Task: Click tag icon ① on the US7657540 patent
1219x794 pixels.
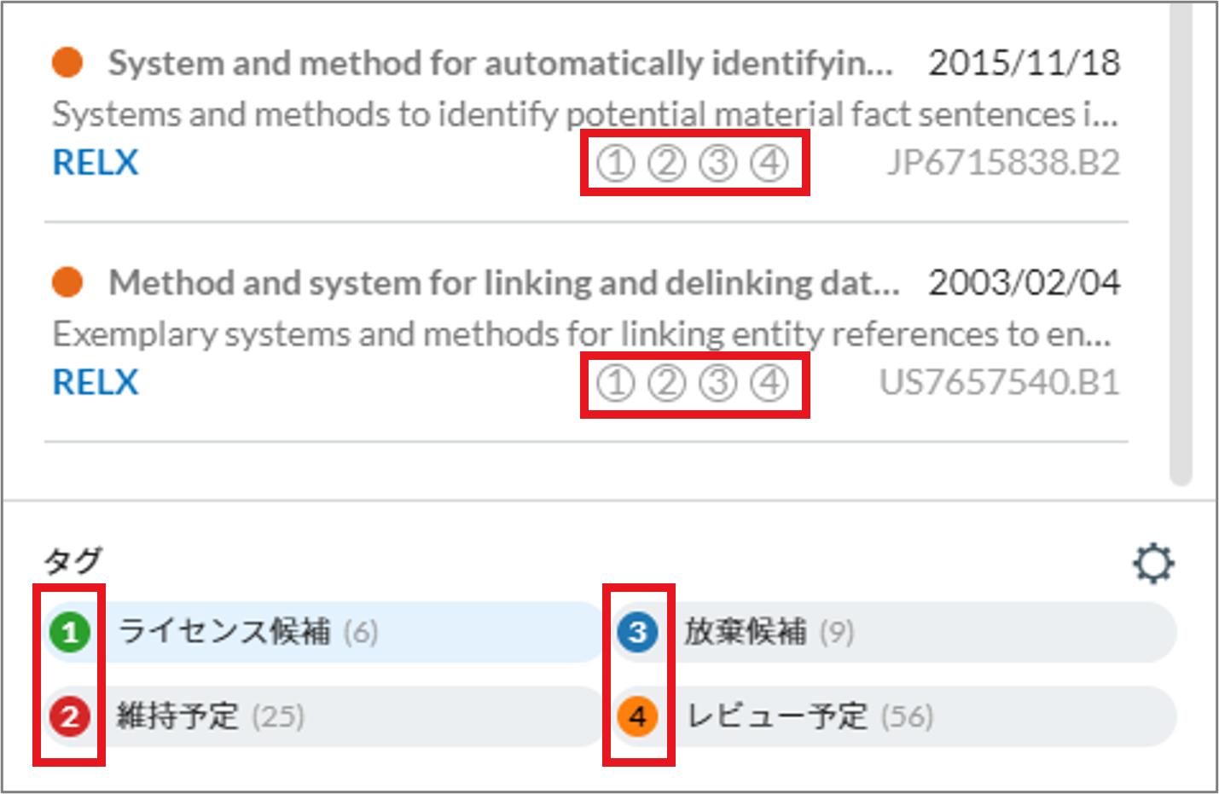Action: [616, 383]
